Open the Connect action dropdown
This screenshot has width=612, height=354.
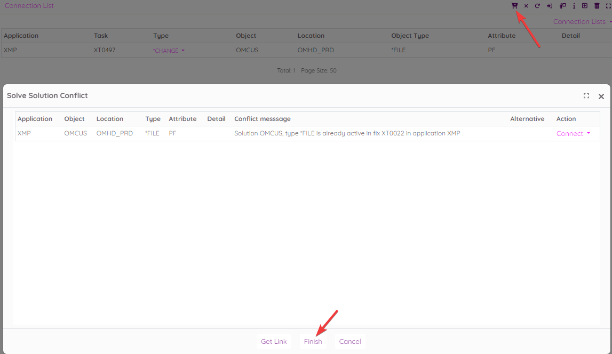click(x=573, y=134)
